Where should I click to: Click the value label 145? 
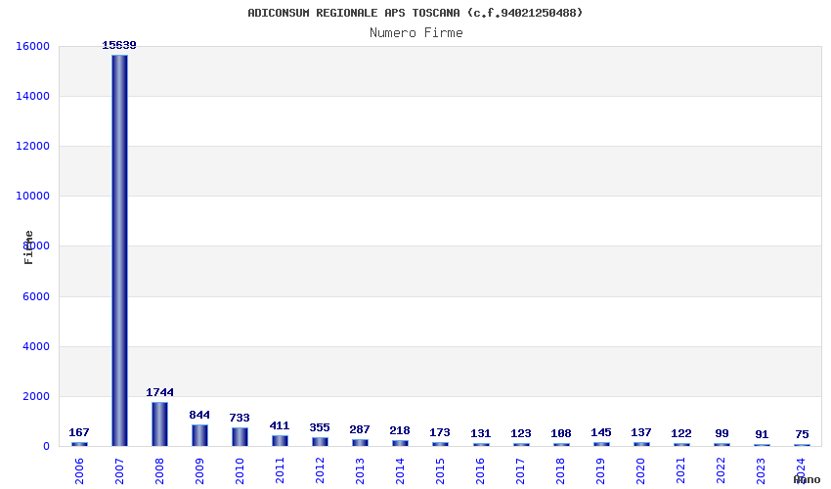(601, 433)
